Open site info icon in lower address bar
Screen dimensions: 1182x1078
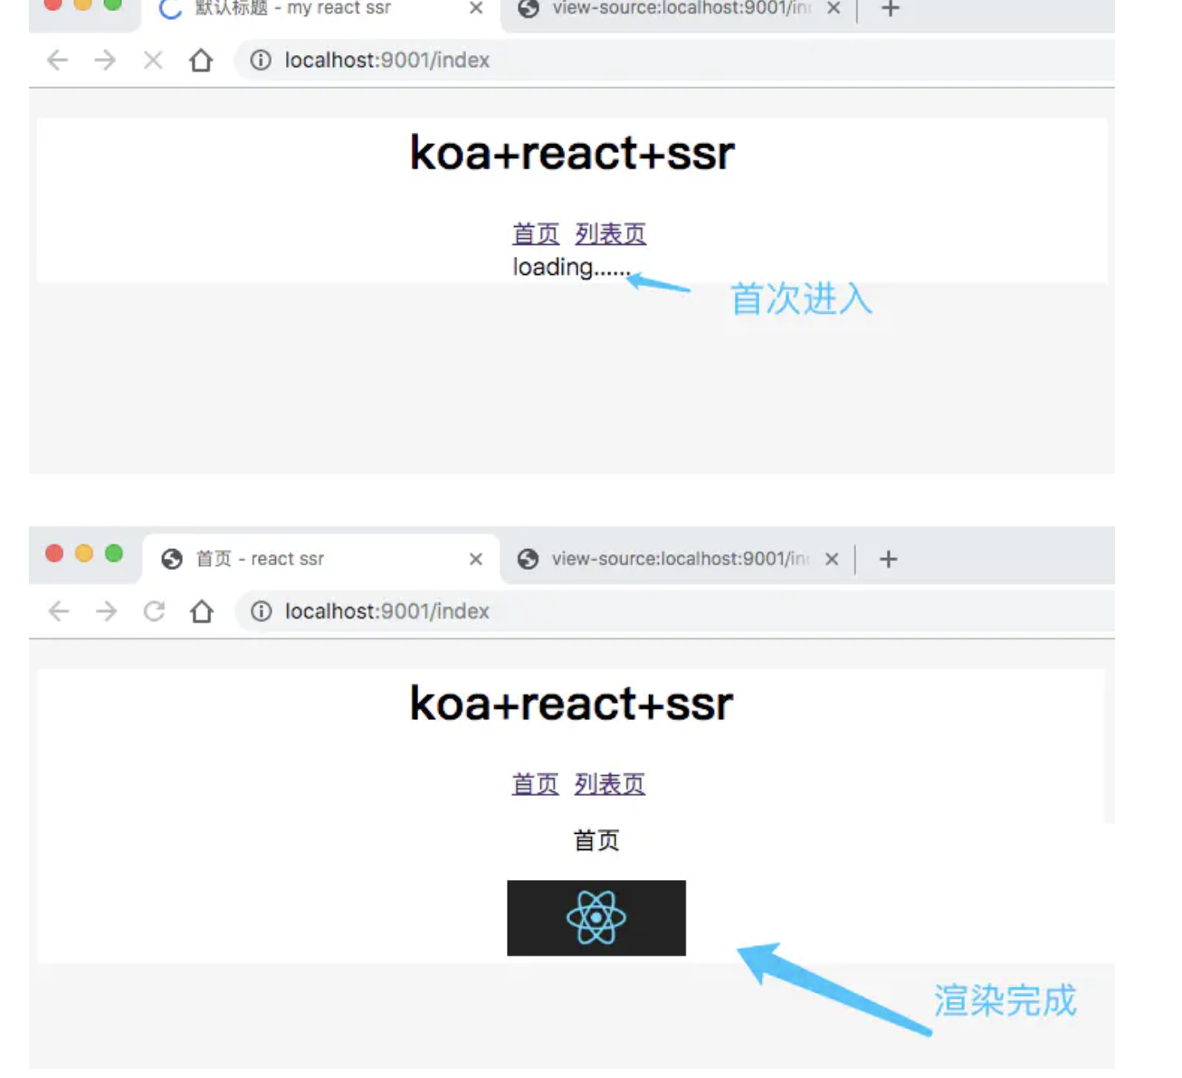pos(262,611)
